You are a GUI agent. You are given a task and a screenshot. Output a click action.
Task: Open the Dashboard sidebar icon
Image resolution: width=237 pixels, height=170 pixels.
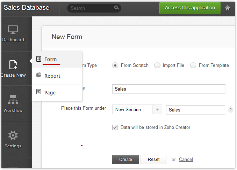coord(13,30)
